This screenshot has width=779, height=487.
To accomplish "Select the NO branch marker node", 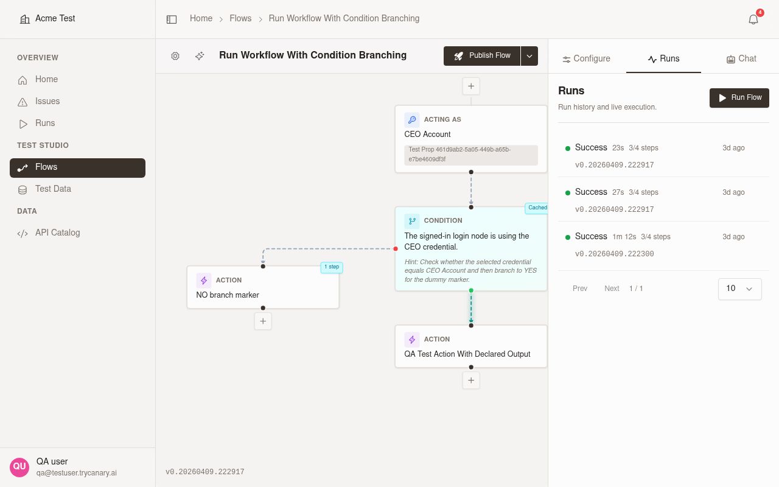I will tap(263, 287).
